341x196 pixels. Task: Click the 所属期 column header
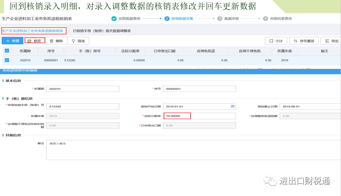click(x=25, y=51)
